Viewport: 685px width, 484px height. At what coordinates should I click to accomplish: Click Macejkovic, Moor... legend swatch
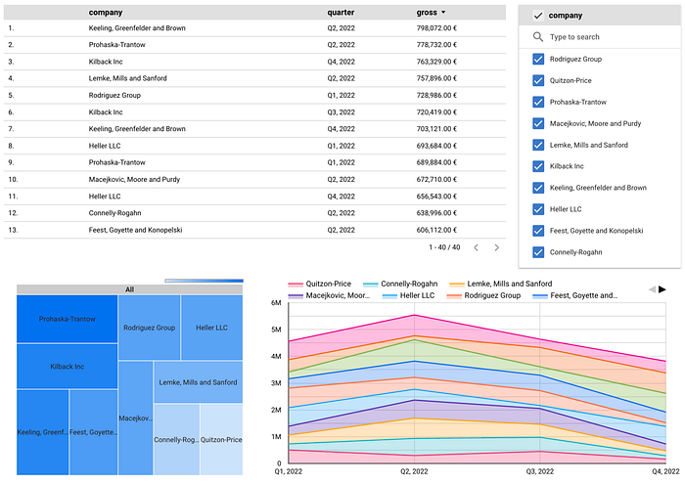(x=296, y=296)
